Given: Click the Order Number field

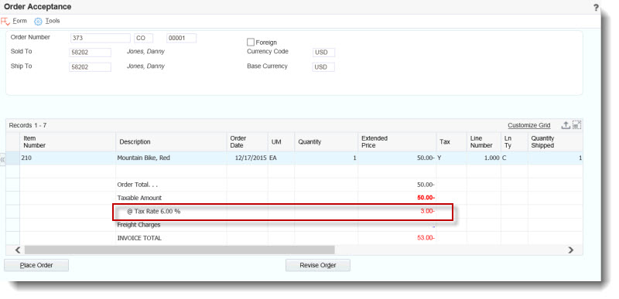Looking at the screenshot, I should click(101, 38).
